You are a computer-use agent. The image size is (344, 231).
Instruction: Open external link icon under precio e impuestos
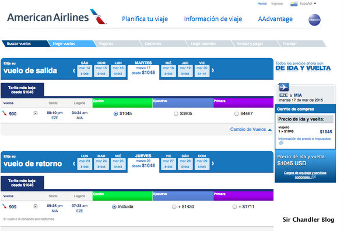(281, 143)
